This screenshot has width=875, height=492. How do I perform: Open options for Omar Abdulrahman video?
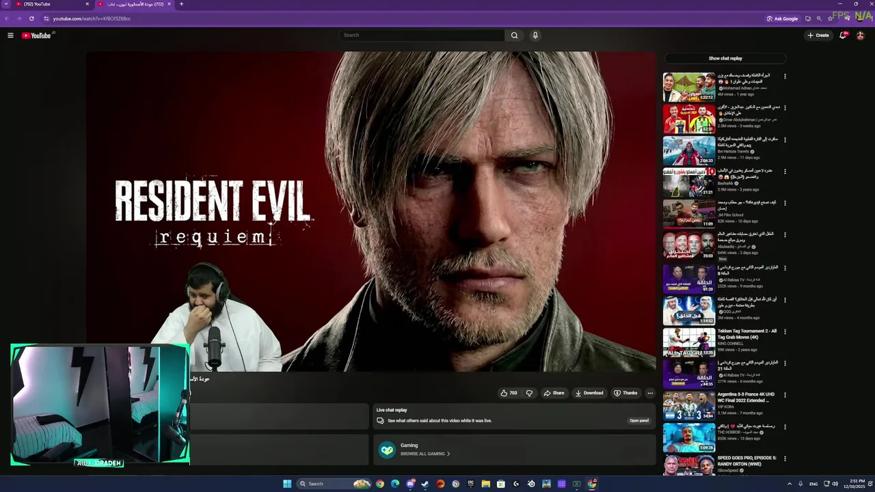tap(785, 108)
